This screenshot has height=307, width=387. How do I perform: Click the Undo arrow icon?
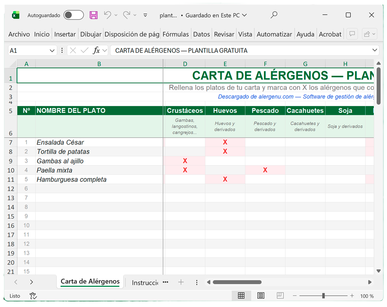point(108,15)
